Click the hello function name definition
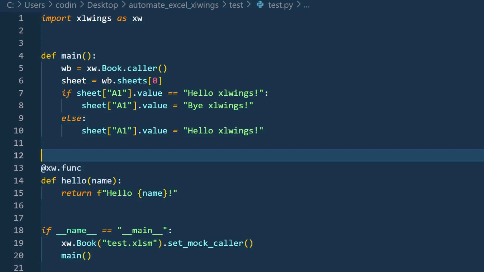The height and width of the screenshot is (272, 484). click(74, 181)
